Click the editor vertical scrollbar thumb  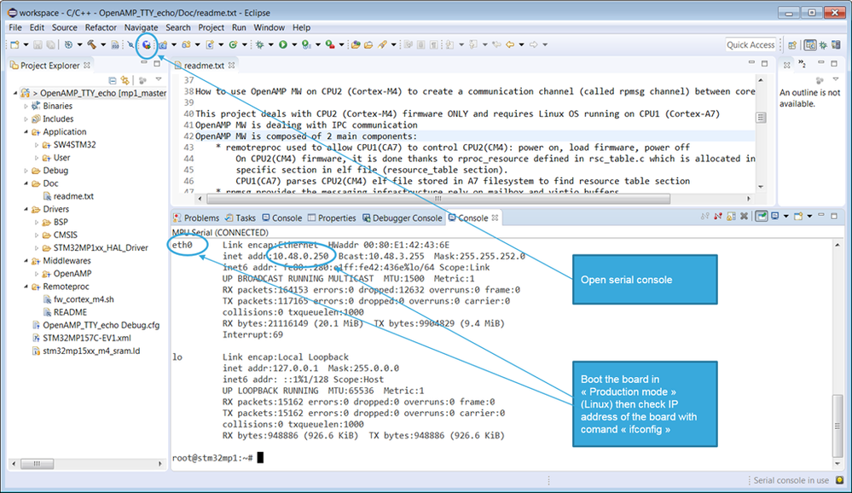click(761, 118)
